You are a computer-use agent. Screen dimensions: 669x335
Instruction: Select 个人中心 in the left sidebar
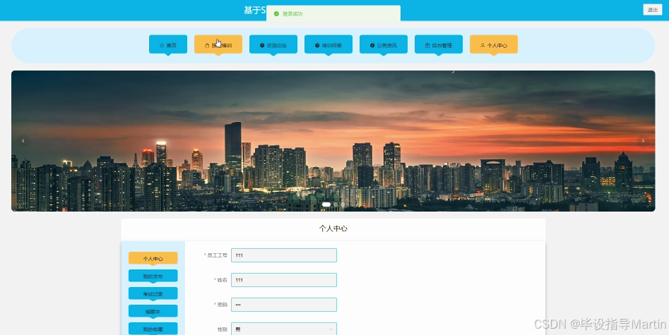pyautogui.click(x=153, y=258)
